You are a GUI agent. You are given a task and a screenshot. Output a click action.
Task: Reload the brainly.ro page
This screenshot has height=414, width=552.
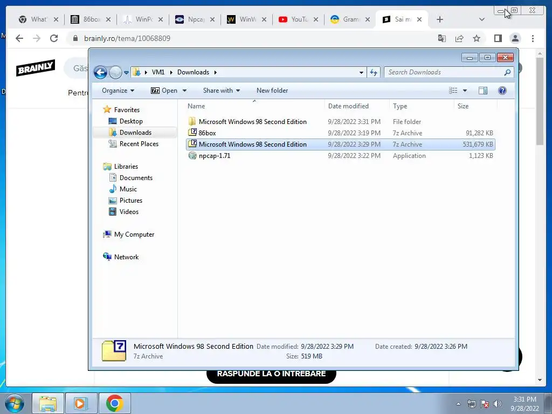(54, 38)
